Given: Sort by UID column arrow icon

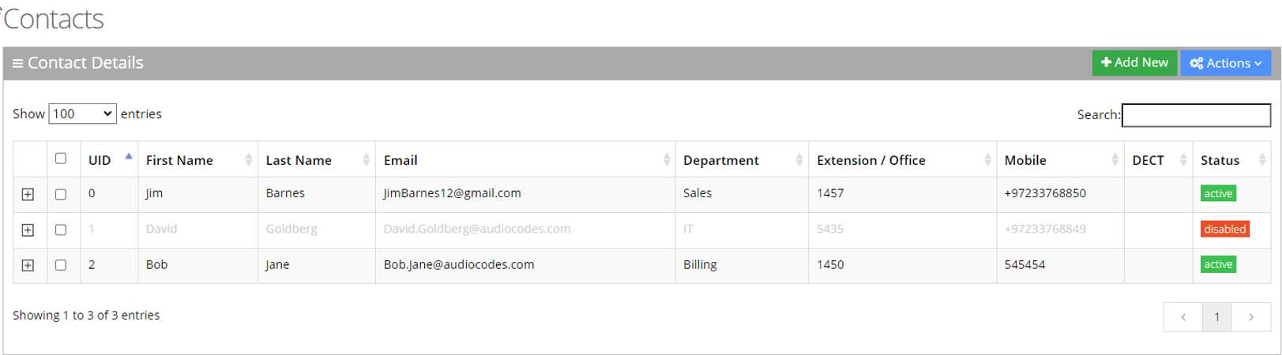Looking at the screenshot, I should pos(129,157).
